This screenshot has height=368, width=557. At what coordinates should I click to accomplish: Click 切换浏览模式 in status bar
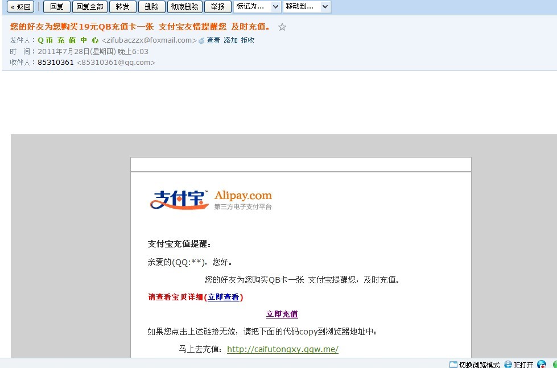point(479,365)
